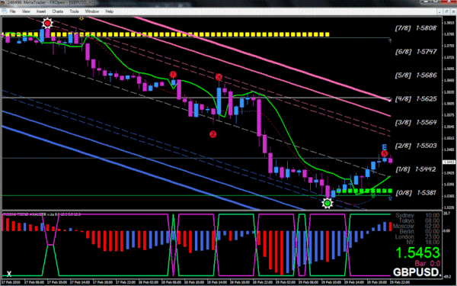Open the Window menu
Image resolution: width=457 pixels, height=286 pixels.
[92, 11]
